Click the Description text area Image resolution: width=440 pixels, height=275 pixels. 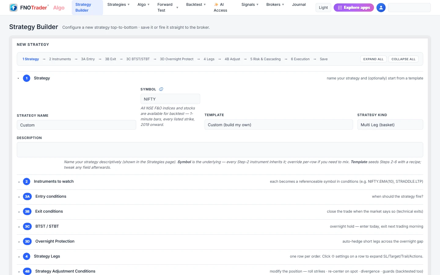pyautogui.click(x=220, y=150)
